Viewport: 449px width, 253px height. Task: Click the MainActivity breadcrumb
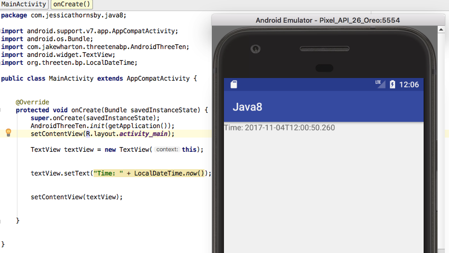pyautogui.click(x=24, y=4)
